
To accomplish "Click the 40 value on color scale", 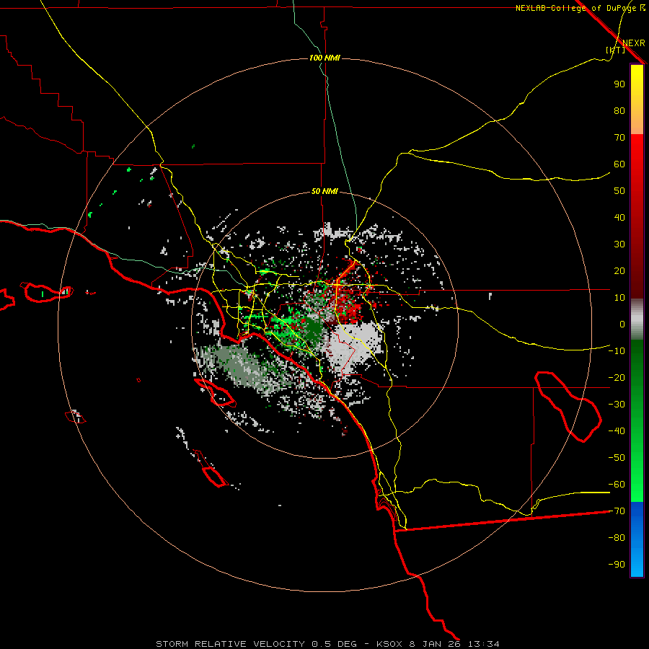I will coord(619,218).
